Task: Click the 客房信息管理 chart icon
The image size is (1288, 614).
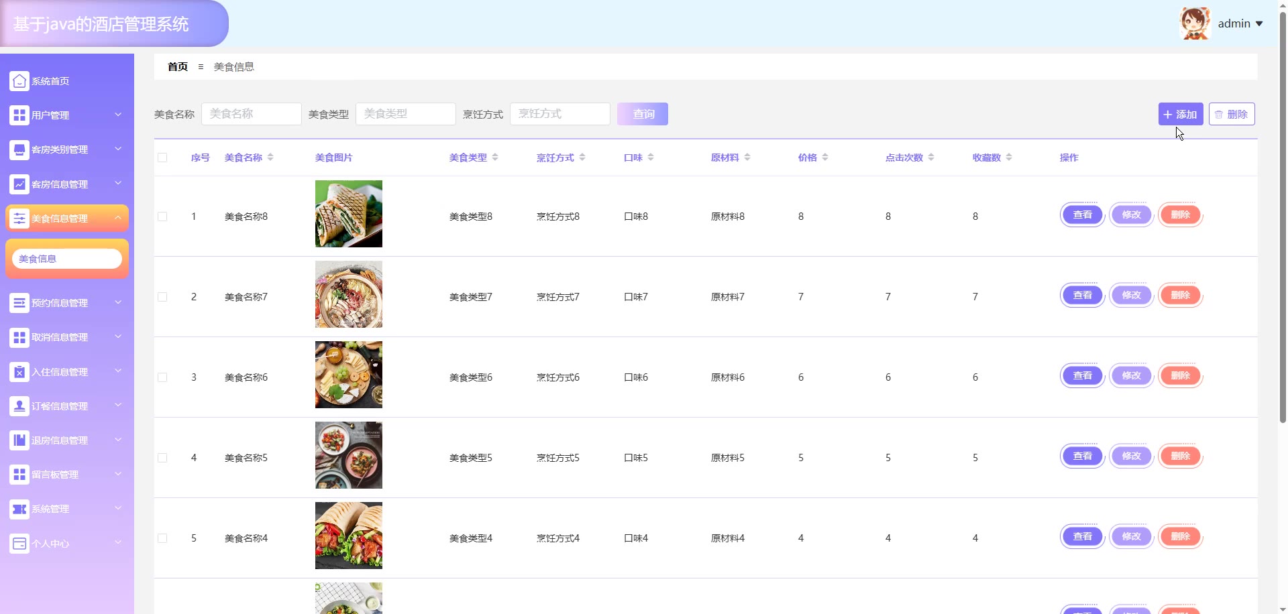Action: pos(19,184)
